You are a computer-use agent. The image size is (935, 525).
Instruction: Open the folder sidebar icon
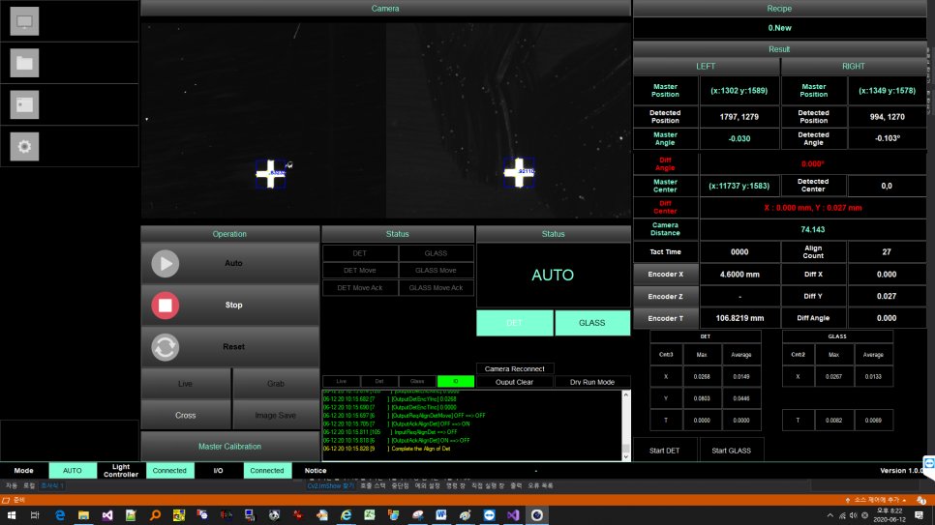click(x=24, y=63)
